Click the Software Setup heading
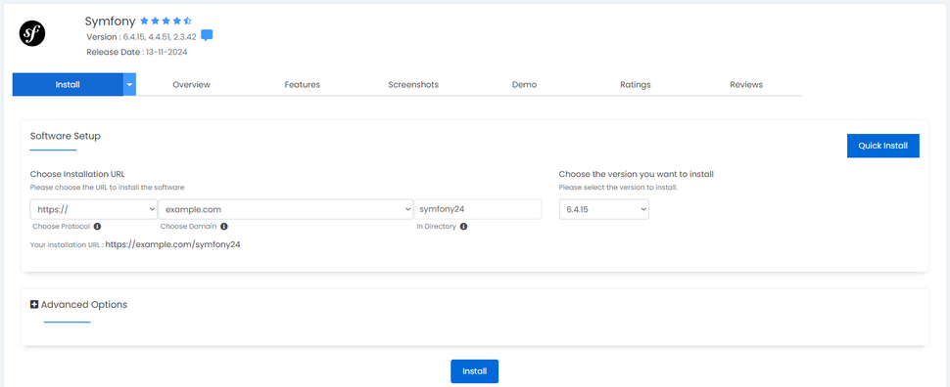The width and height of the screenshot is (950, 387). (x=66, y=136)
